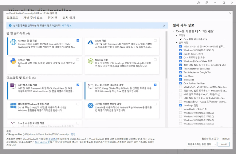Switch to the 워크로드 tab
The width and height of the screenshot is (236, 154).
pos(12,18)
